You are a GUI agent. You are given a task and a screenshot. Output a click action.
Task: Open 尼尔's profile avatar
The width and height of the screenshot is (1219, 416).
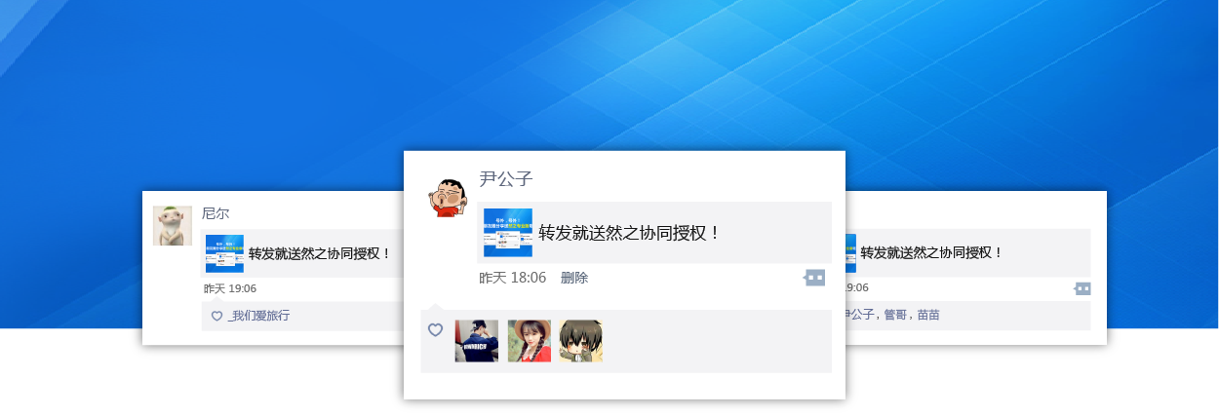(x=172, y=225)
